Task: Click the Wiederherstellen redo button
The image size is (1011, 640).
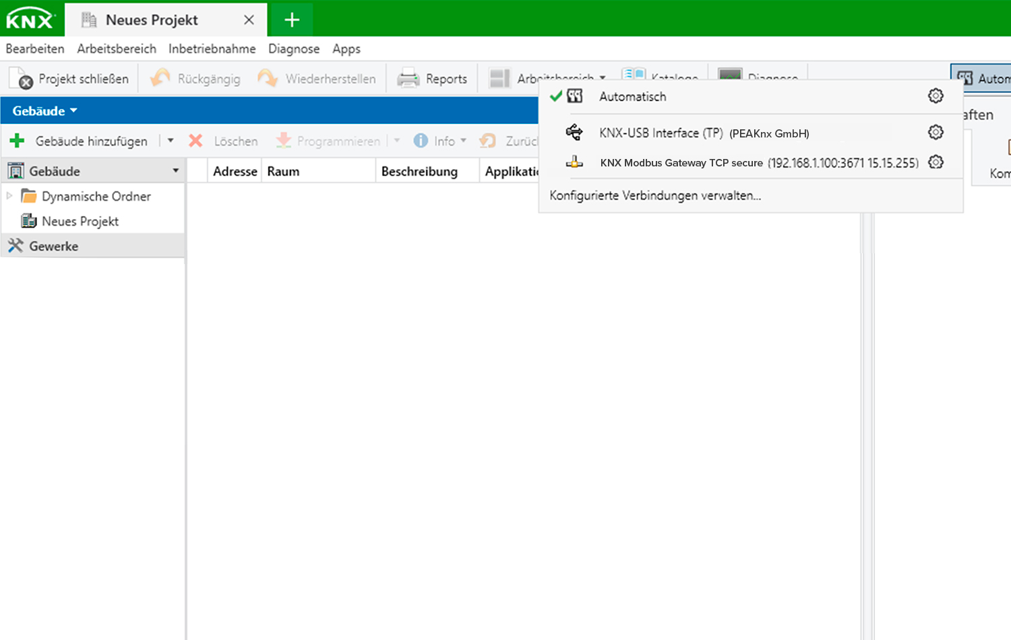Action: point(317,79)
